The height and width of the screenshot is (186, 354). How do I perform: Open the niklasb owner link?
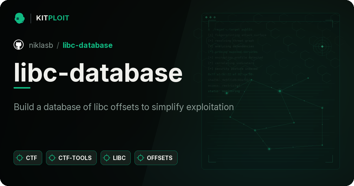pyautogui.click(x=41, y=45)
